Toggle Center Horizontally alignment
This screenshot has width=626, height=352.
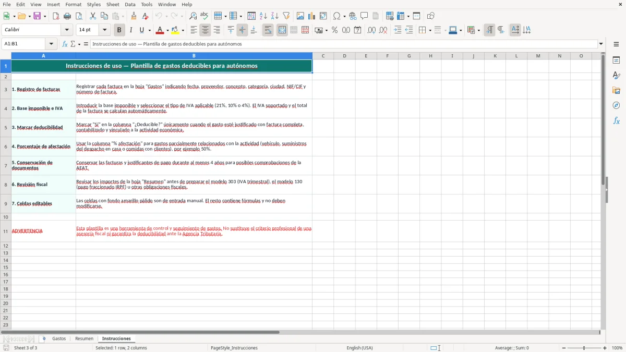(206, 30)
